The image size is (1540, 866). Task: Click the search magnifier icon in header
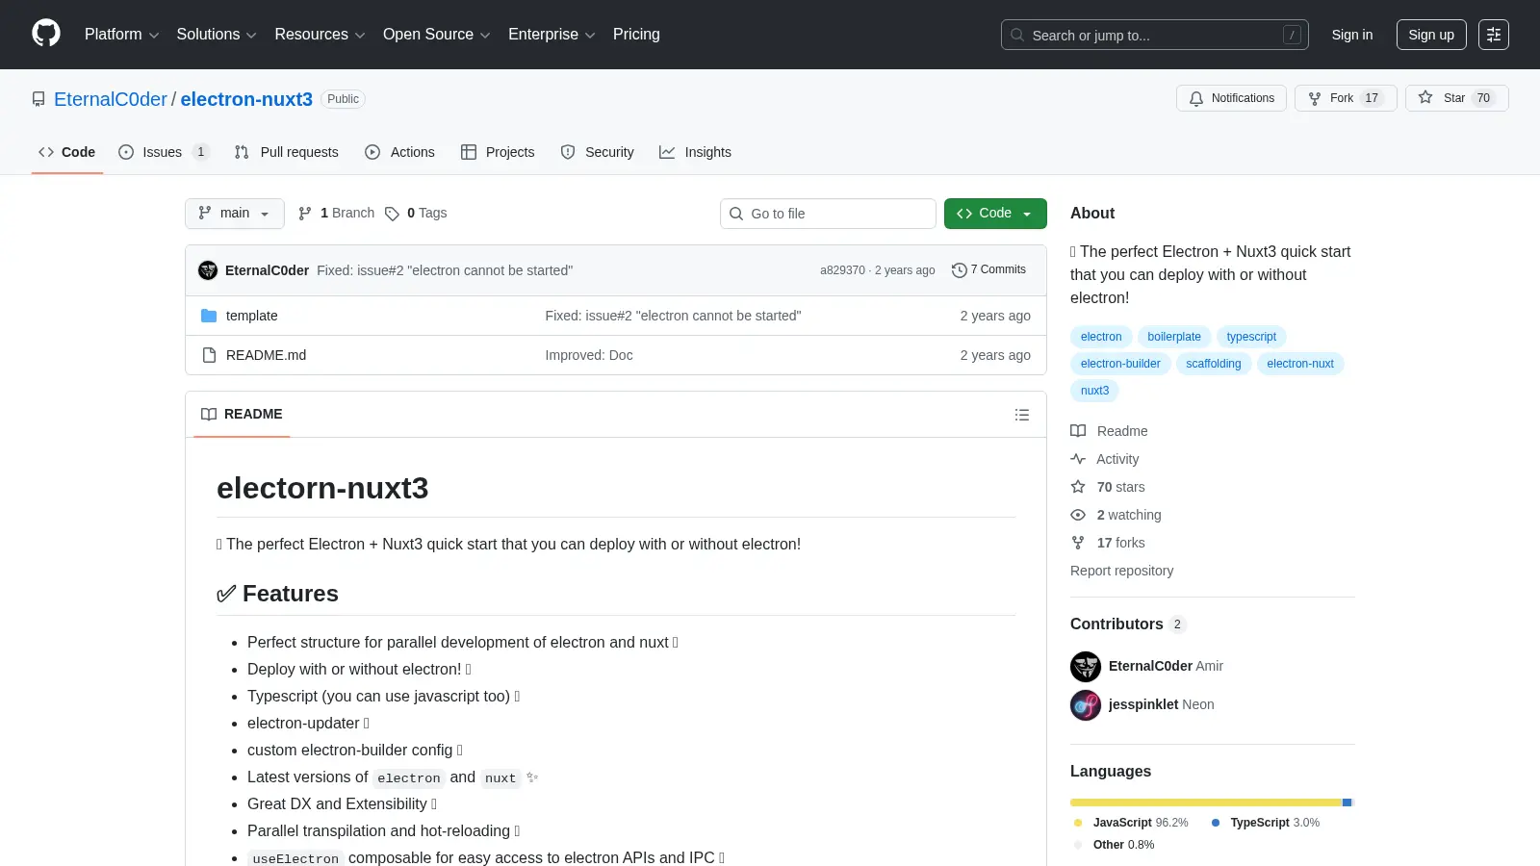1017,35
